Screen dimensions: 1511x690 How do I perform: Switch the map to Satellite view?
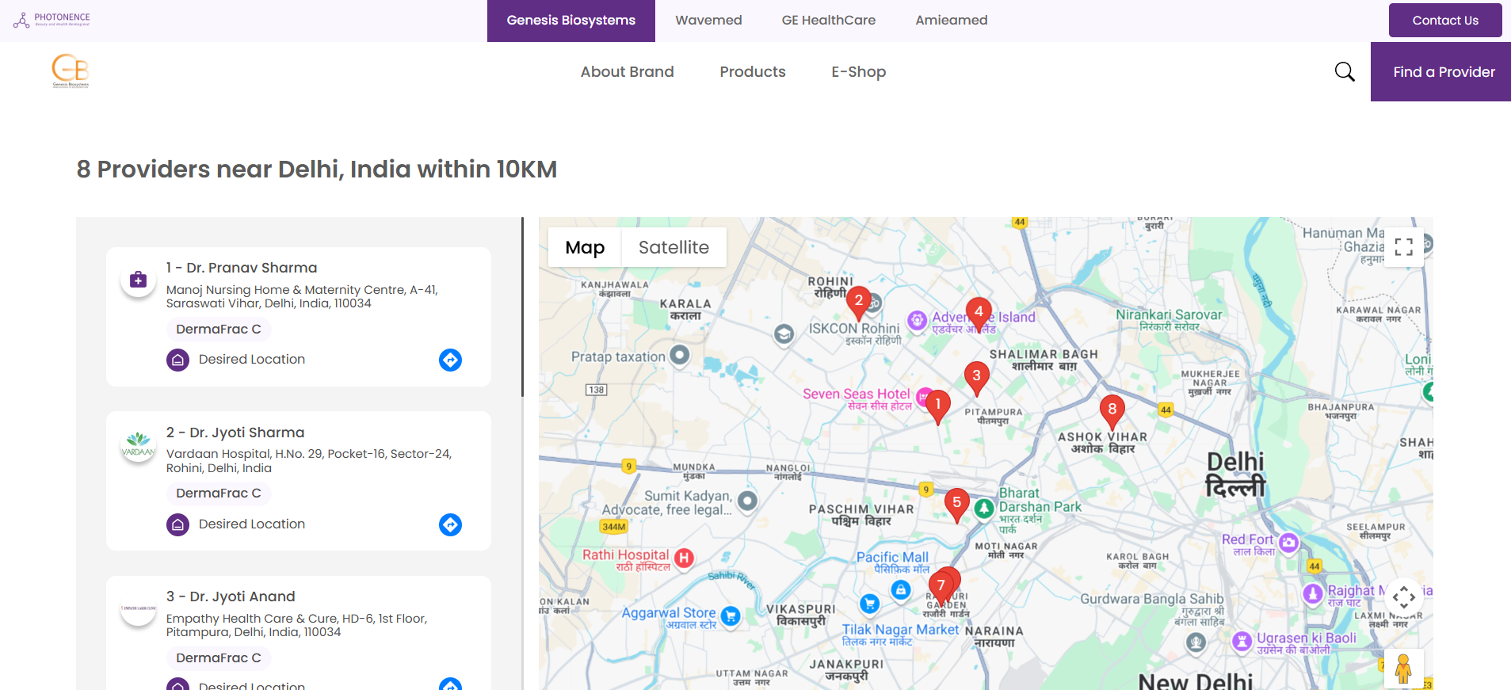click(x=673, y=248)
